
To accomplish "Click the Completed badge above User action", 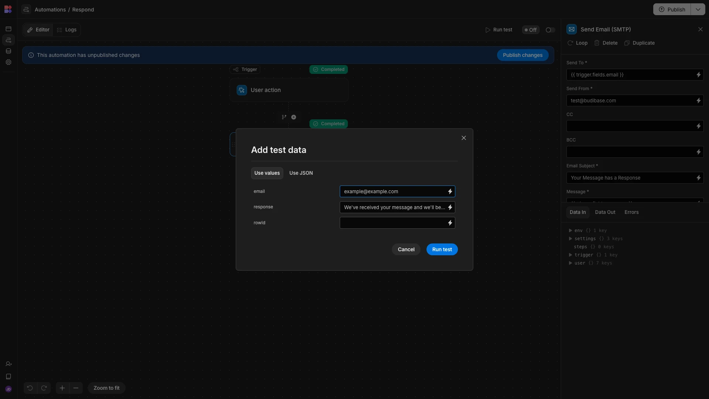I will coord(329,69).
